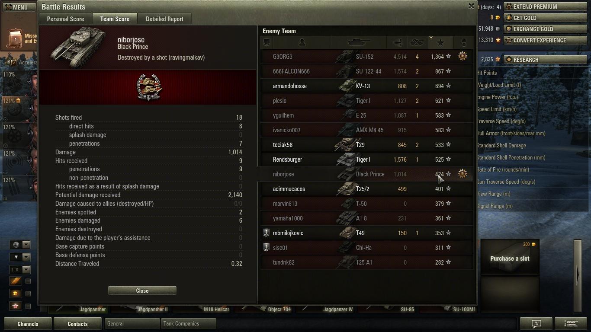Switch to the Personal Score tab
Viewport: 591px width, 332px height.
coord(65,19)
